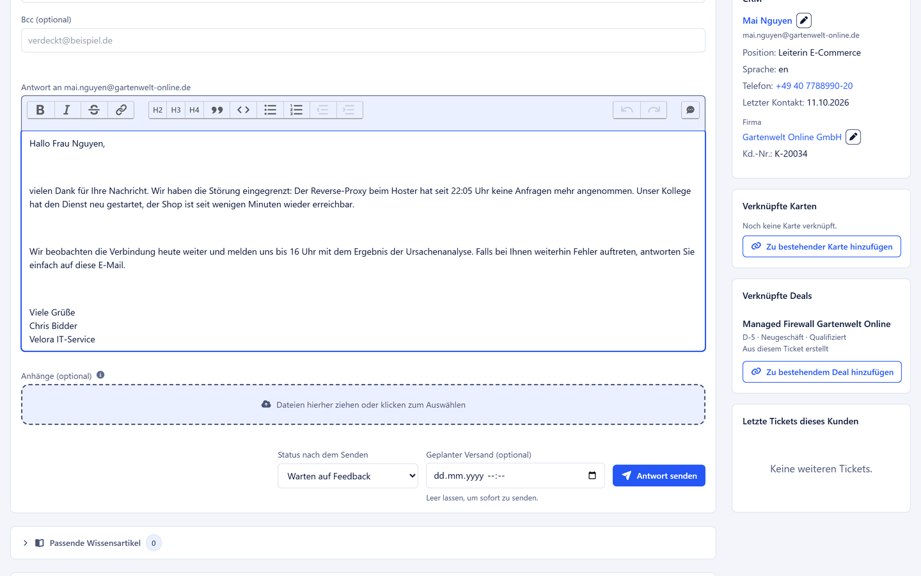
Task: Click the Position Leiterin E-Commerce text
Action: point(801,52)
